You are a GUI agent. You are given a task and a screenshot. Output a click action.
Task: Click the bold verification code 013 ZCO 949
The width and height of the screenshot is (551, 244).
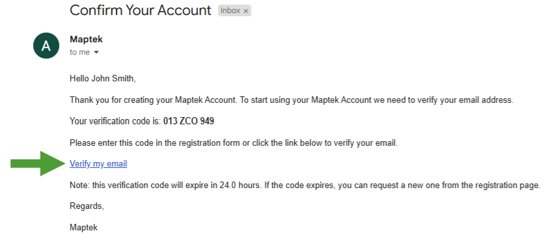click(189, 121)
